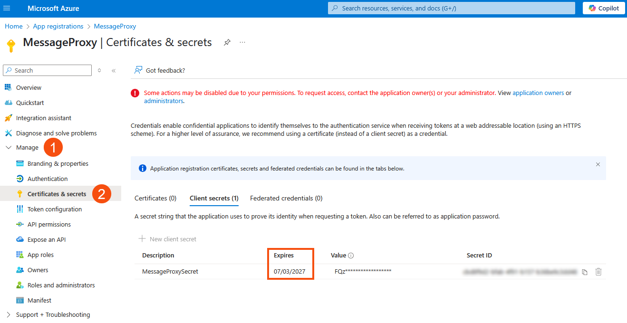Copy the Secret ID to clipboard

point(585,272)
